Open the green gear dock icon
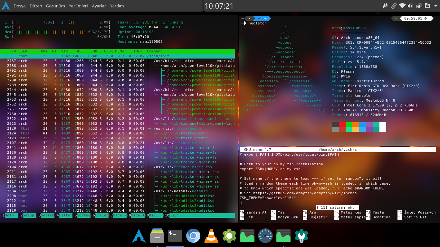The image size is (440, 247). [x=229, y=236]
